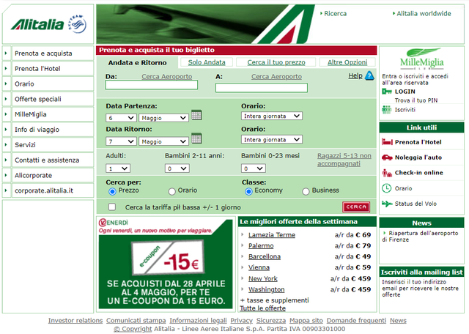Click the green airplane flight status icon
Screen dimensions: 469x334
(387, 204)
